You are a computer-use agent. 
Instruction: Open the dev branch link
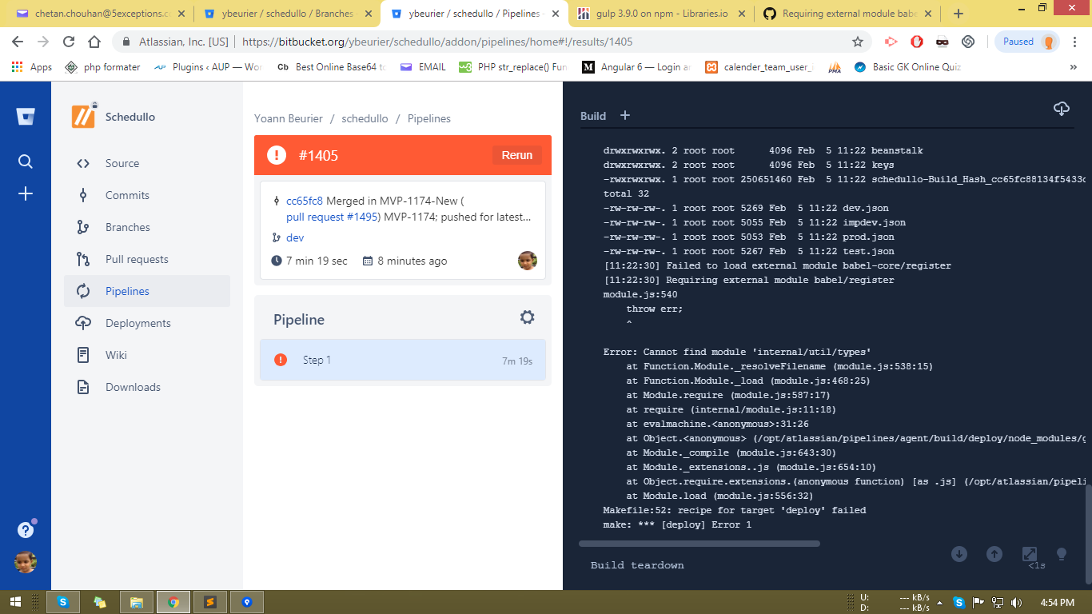coord(295,237)
